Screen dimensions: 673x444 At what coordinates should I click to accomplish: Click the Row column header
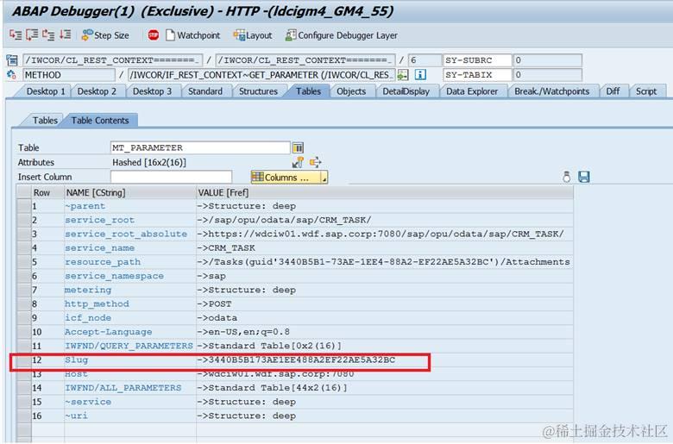(47, 192)
